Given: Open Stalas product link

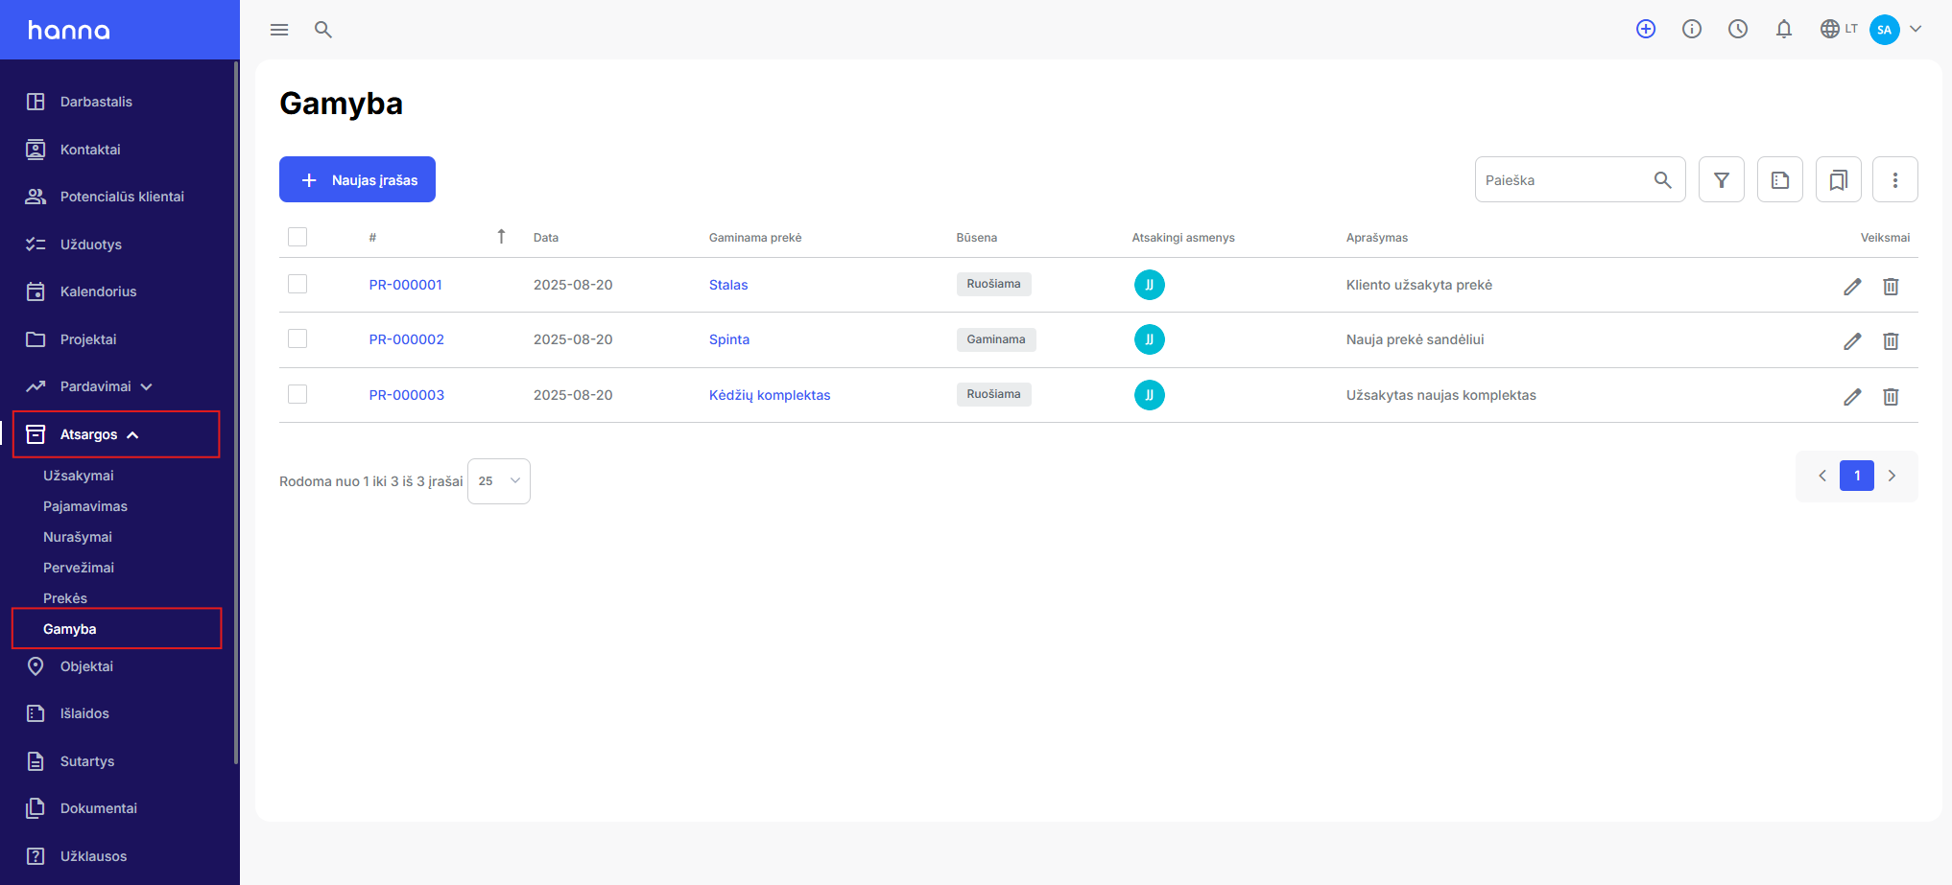Looking at the screenshot, I should [x=728, y=285].
